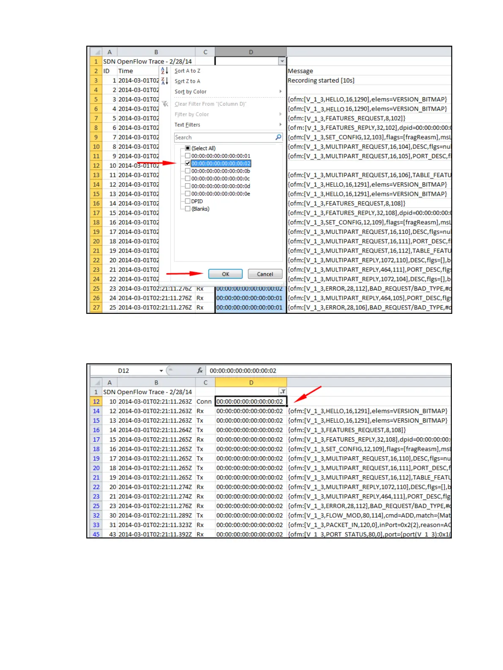503x670 pixels.
Task: Select column D header in filtered sheet
Action: [251, 382]
